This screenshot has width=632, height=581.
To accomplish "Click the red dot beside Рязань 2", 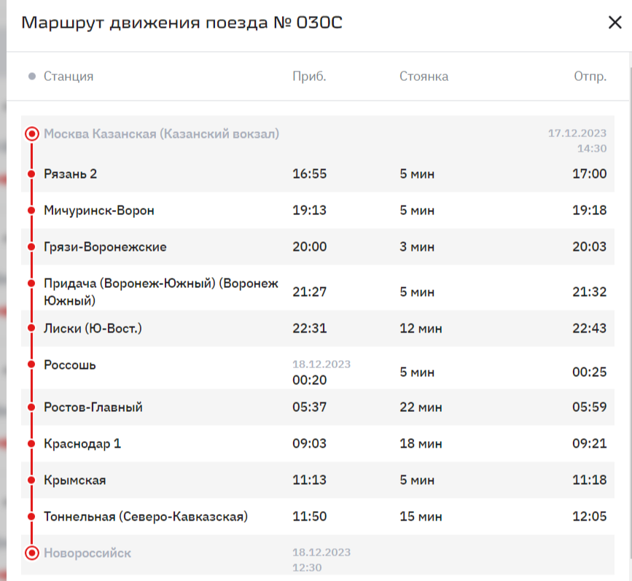I will click(x=31, y=174).
